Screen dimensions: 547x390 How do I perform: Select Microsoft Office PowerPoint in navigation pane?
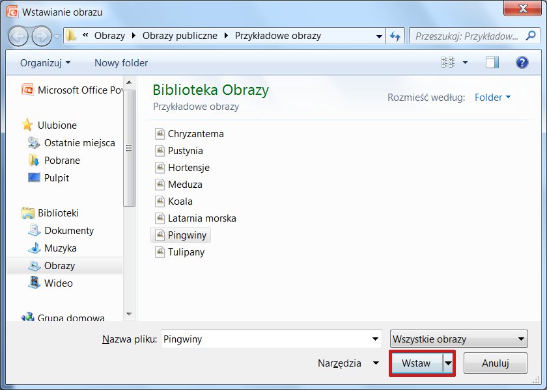(x=72, y=90)
